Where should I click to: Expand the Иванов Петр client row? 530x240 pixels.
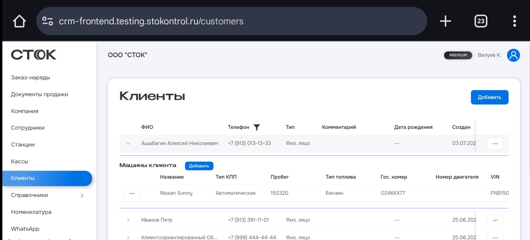tap(128, 220)
